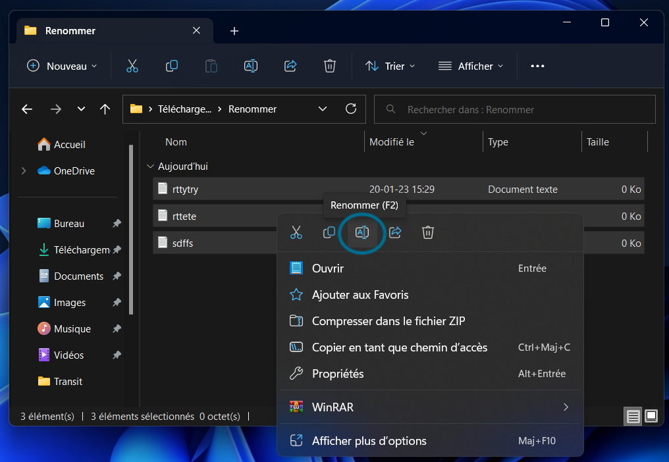The height and width of the screenshot is (462, 669).
Task: Click the sidebar vertical scrollbar
Action: click(131, 230)
